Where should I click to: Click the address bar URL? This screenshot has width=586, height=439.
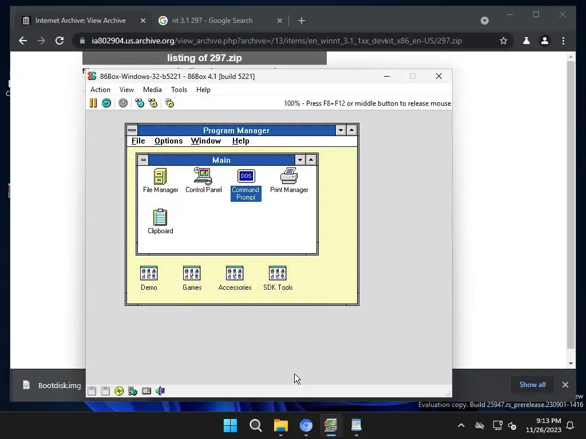(x=276, y=41)
